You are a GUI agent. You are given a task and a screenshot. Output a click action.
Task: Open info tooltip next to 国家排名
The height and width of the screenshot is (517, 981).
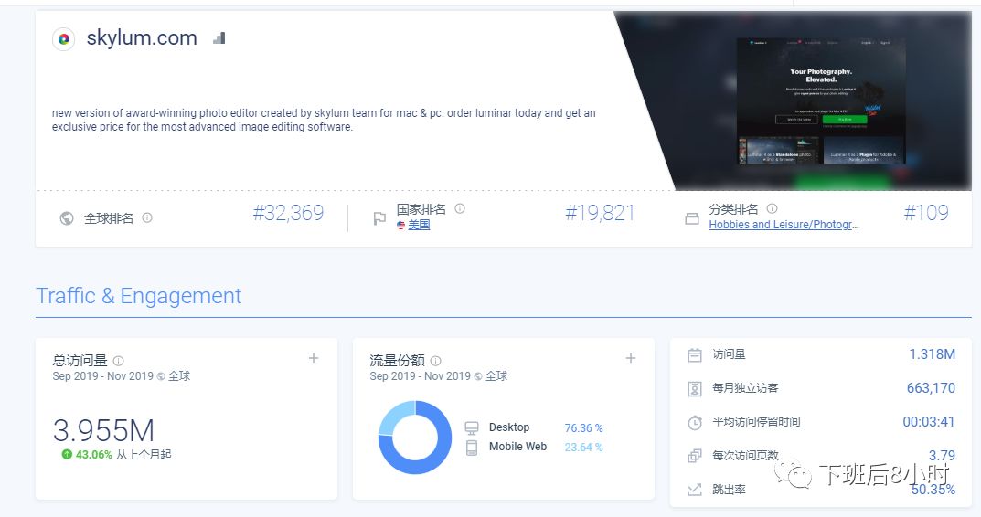pyautogui.click(x=460, y=208)
